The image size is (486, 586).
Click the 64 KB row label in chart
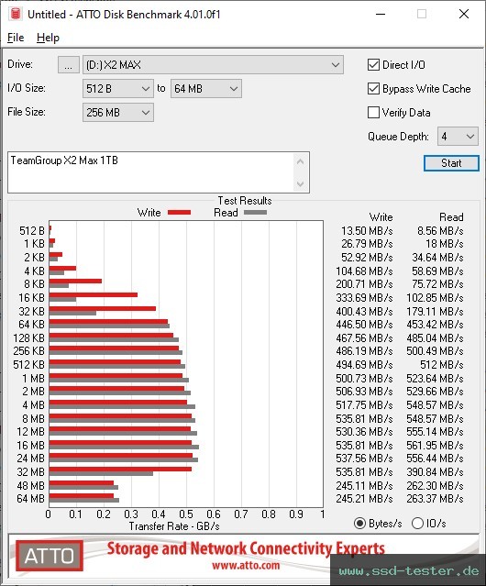point(32,325)
